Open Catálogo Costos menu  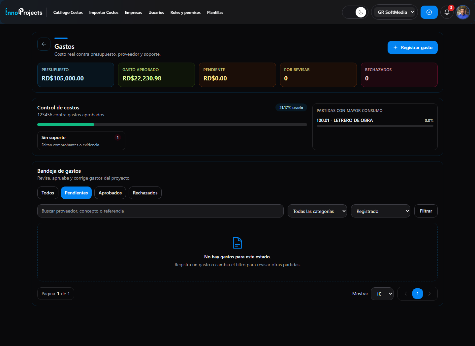tap(68, 13)
